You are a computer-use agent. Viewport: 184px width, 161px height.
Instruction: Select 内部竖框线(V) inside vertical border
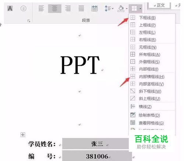[x=152, y=84]
